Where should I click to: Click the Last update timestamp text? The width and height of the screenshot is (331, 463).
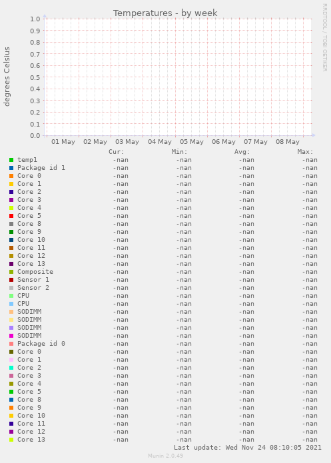(x=248, y=448)
